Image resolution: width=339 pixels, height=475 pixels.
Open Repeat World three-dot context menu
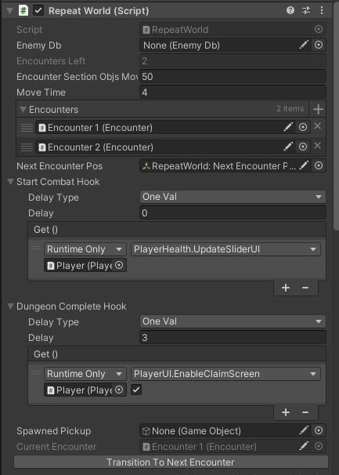(x=322, y=11)
